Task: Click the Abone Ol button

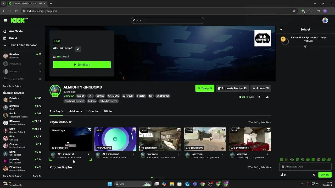Action: (260, 88)
